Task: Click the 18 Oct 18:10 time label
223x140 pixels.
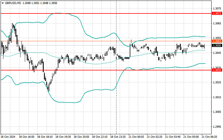Action: click(45, 137)
